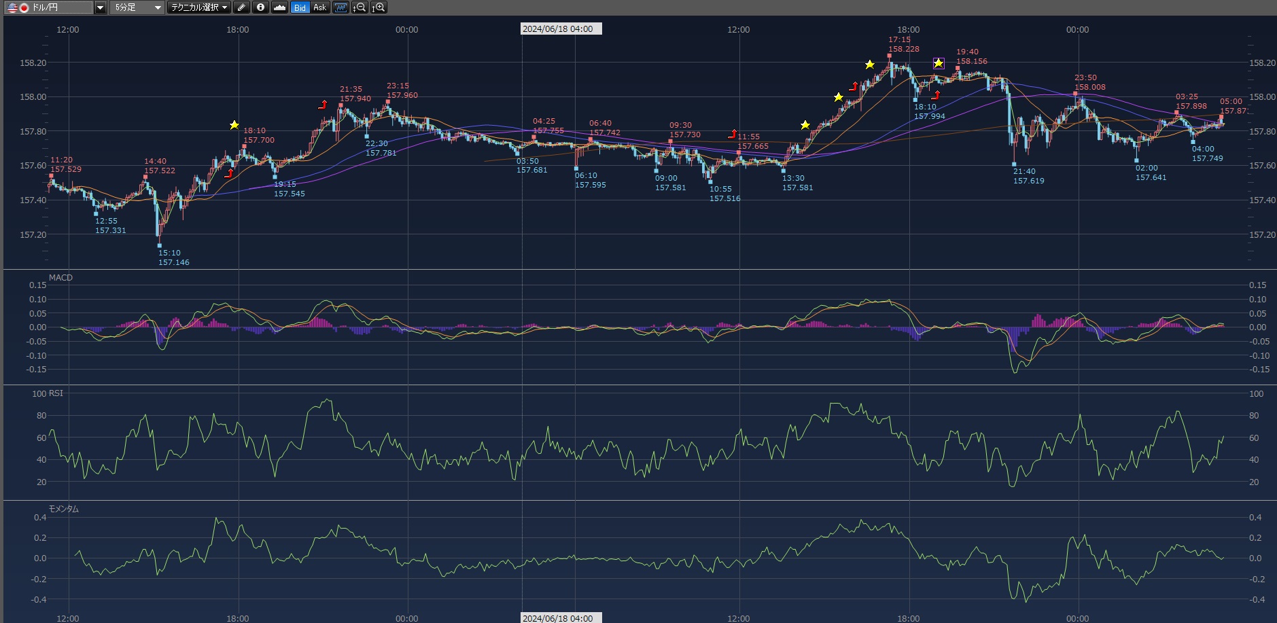Viewport: 1277px width, 623px height.
Task: Click the MACD panel label
Action: point(60,278)
